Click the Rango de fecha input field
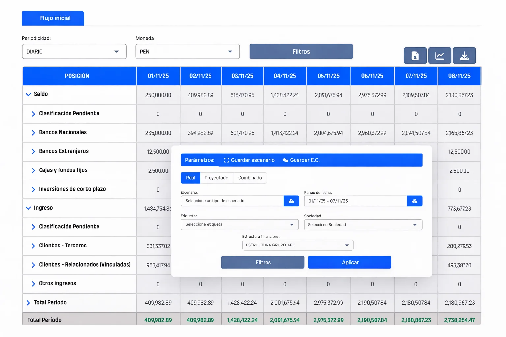The height and width of the screenshot is (337, 506). [355, 201]
